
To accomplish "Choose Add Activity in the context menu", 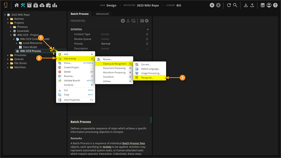I will click(x=76, y=58).
